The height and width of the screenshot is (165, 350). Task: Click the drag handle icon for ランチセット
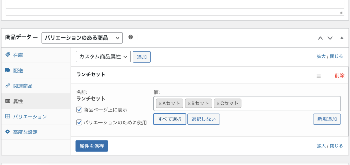(319, 76)
